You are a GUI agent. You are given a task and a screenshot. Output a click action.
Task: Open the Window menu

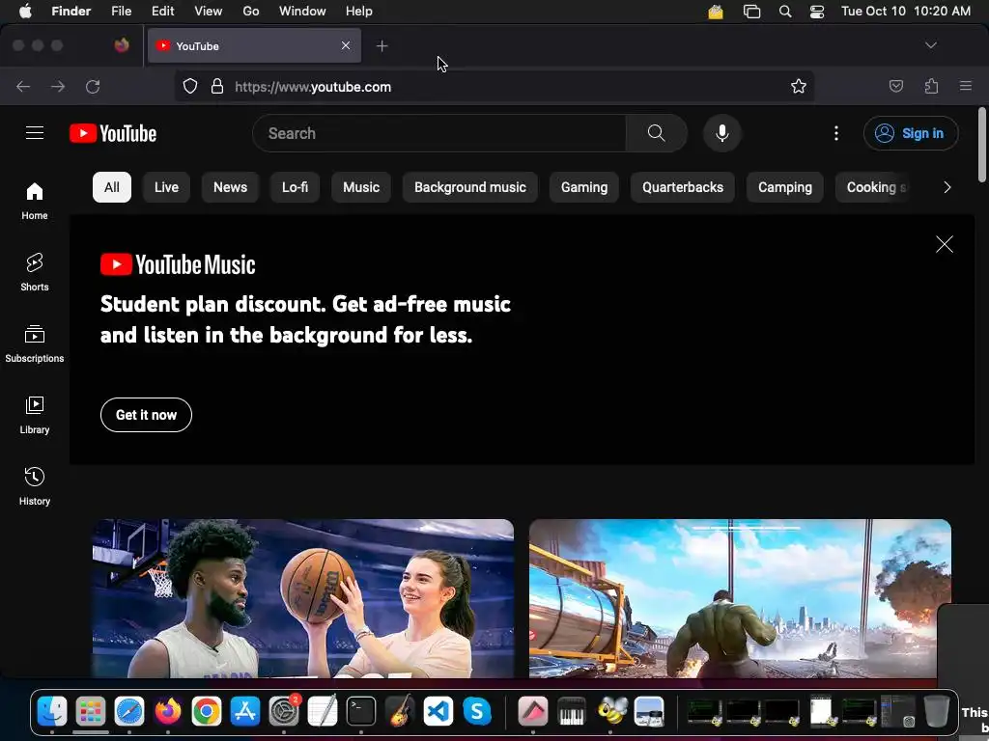tap(302, 12)
